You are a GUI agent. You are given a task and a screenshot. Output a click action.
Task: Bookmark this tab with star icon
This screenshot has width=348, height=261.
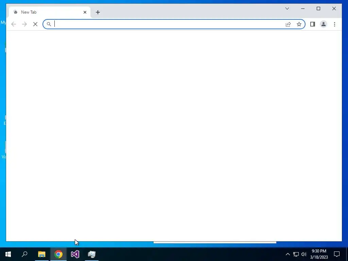pos(299,24)
